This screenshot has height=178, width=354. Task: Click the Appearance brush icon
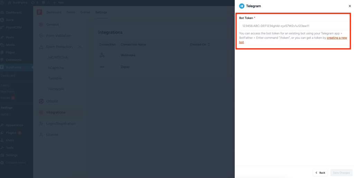[2, 125]
